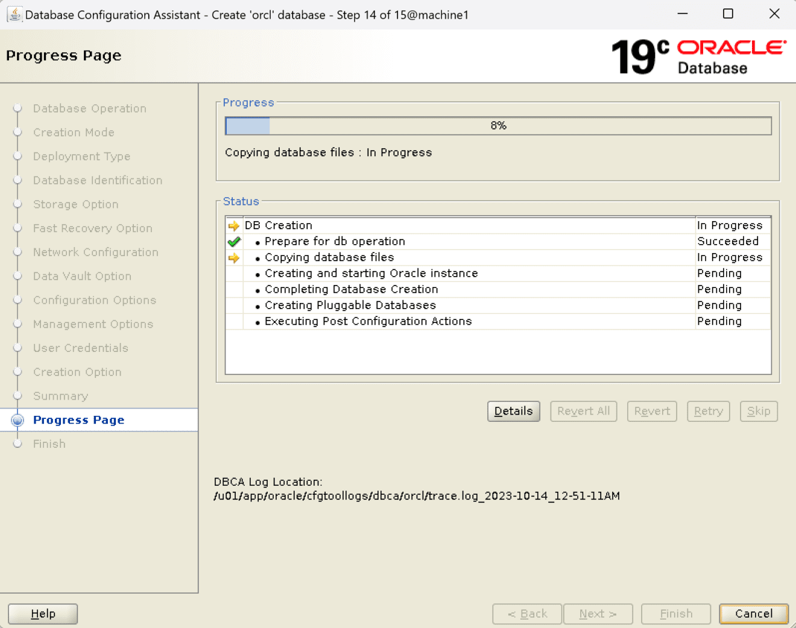This screenshot has height=628, width=796.
Task: Click the green checkmark beside Prepare for db operation
Action: [235, 241]
